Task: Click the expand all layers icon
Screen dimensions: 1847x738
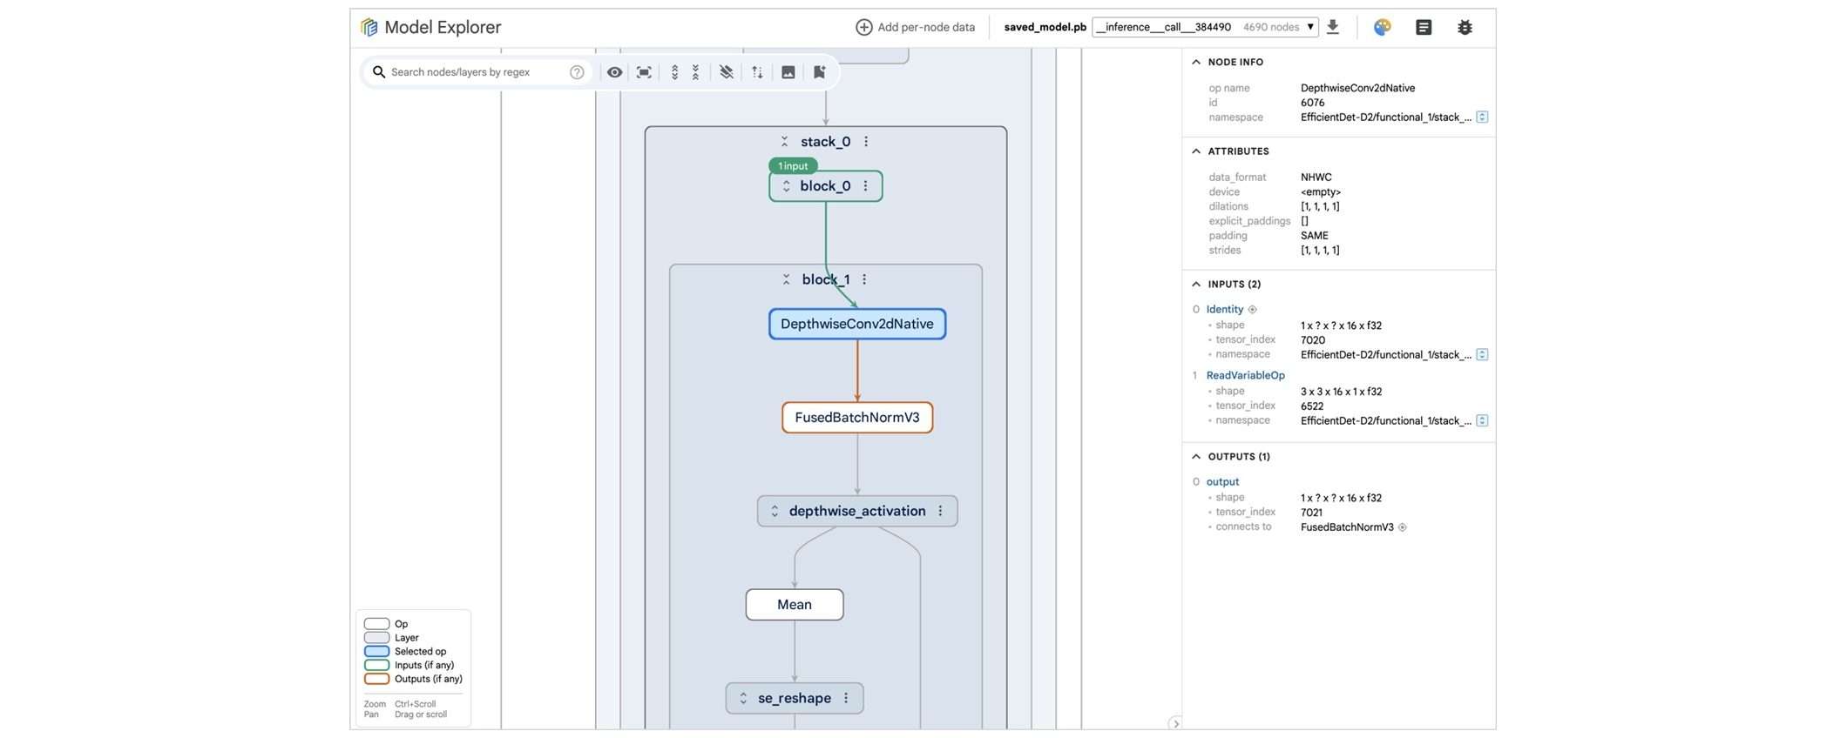Action: click(674, 72)
